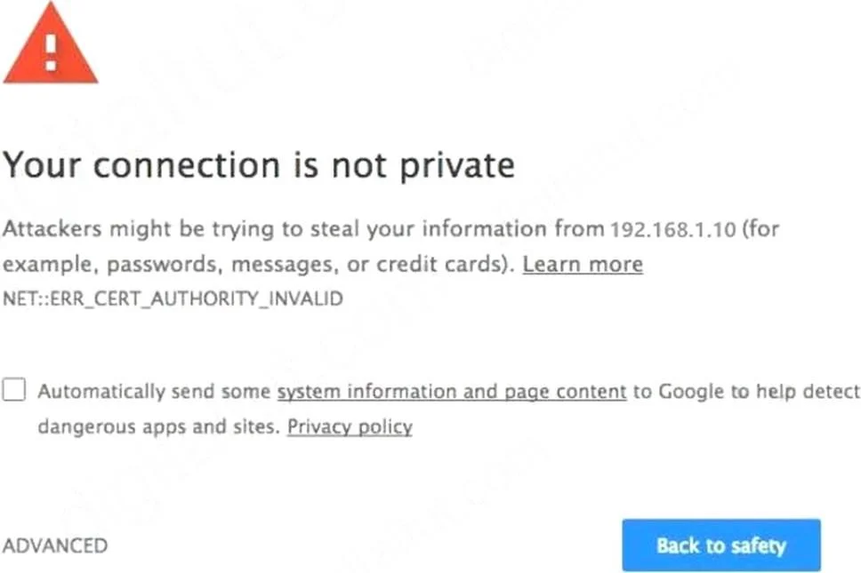This screenshot has width=861, height=573.
Task: Click the red warning triangle icon
Action: [x=51, y=44]
